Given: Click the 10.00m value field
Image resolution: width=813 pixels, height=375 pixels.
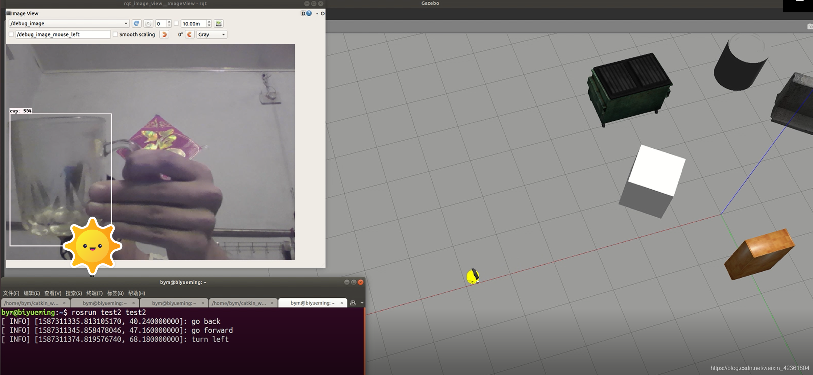Looking at the screenshot, I should pyautogui.click(x=194, y=24).
